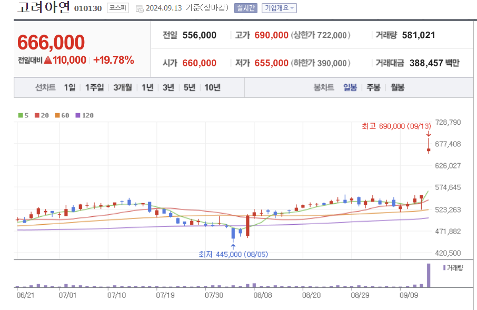Click the 전일 value 556,000
This screenshot has width=477, height=310.
click(x=199, y=35)
